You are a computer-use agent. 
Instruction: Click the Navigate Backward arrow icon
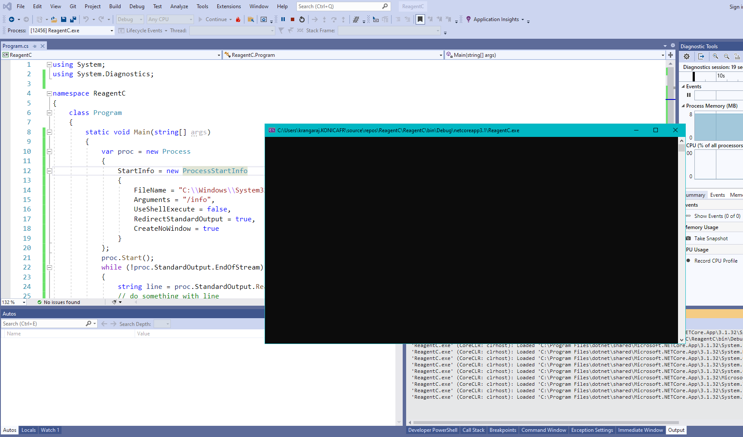point(12,19)
